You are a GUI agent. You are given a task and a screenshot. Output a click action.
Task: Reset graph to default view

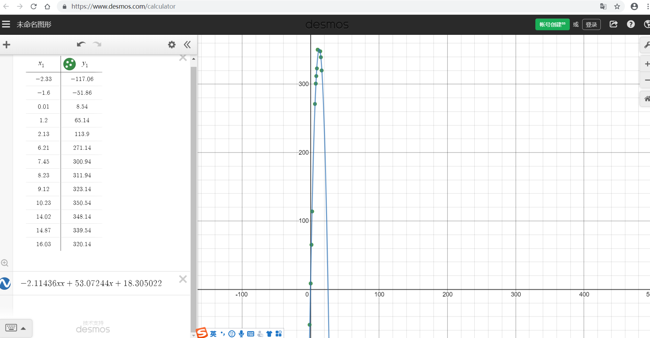[x=647, y=99]
